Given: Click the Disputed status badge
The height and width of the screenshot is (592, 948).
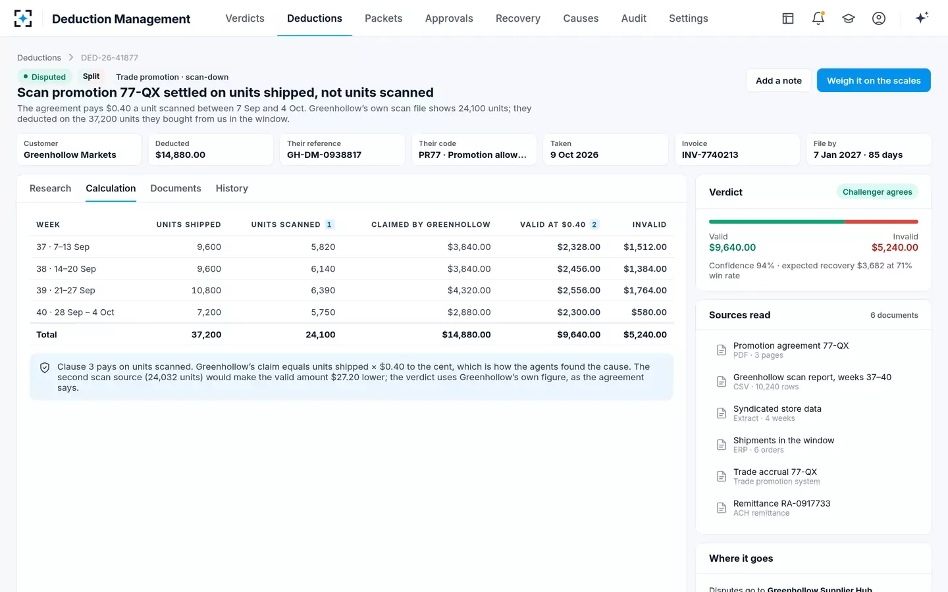Looking at the screenshot, I should tap(45, 77).
